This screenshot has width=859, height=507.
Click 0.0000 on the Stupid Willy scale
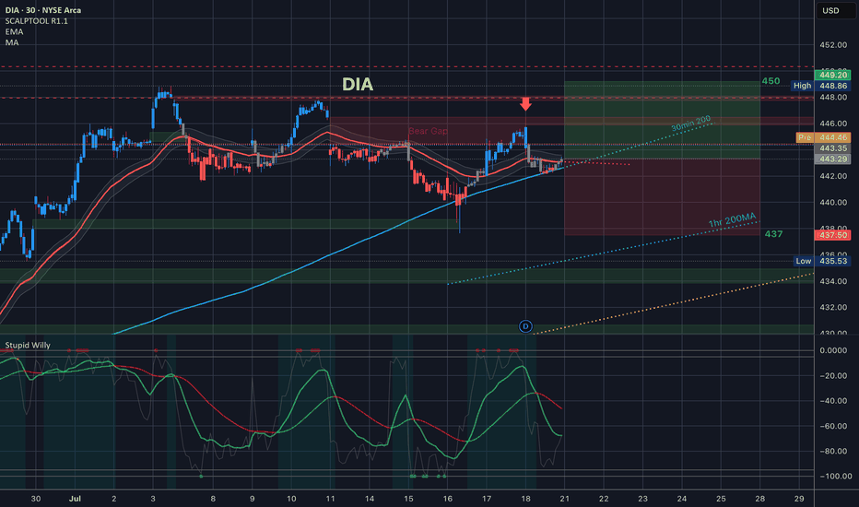833,350
